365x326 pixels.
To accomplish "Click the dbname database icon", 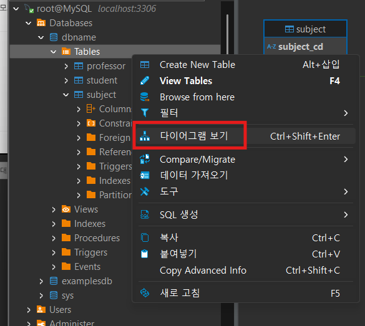I will tap(54, 37).
